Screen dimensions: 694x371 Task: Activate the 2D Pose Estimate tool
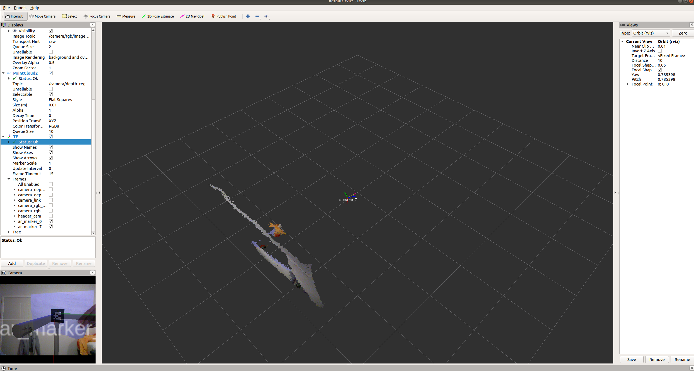coord(158,16)
